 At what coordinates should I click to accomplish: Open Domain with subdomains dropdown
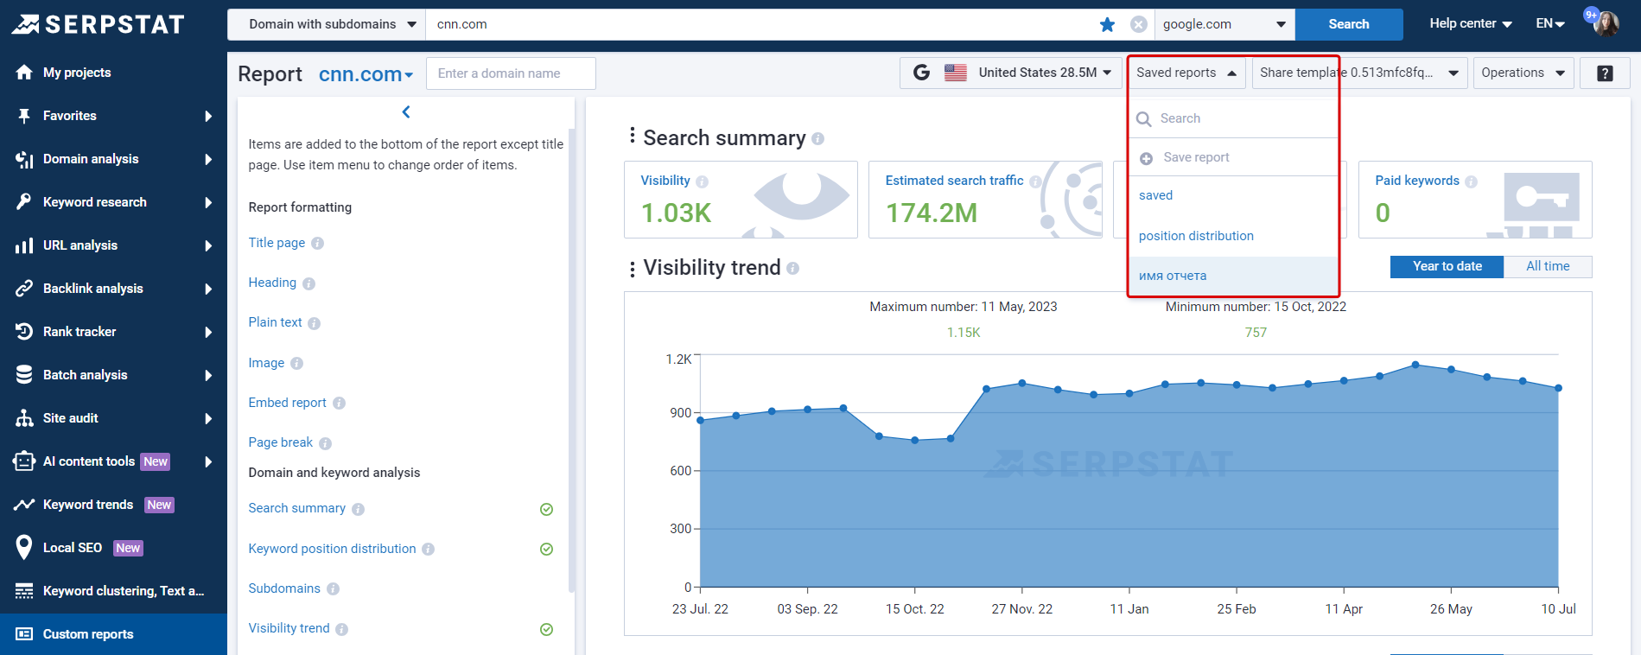tap(327, 24)
